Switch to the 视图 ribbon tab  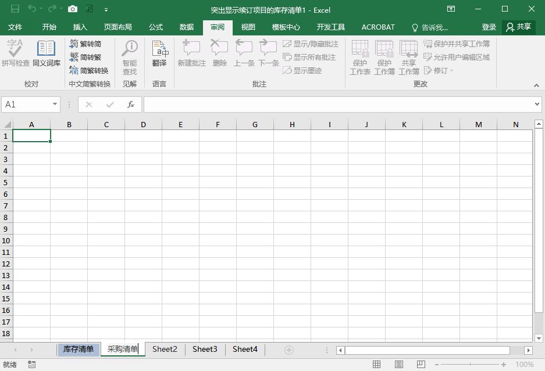pyautogui.click(x=247, y=27)
